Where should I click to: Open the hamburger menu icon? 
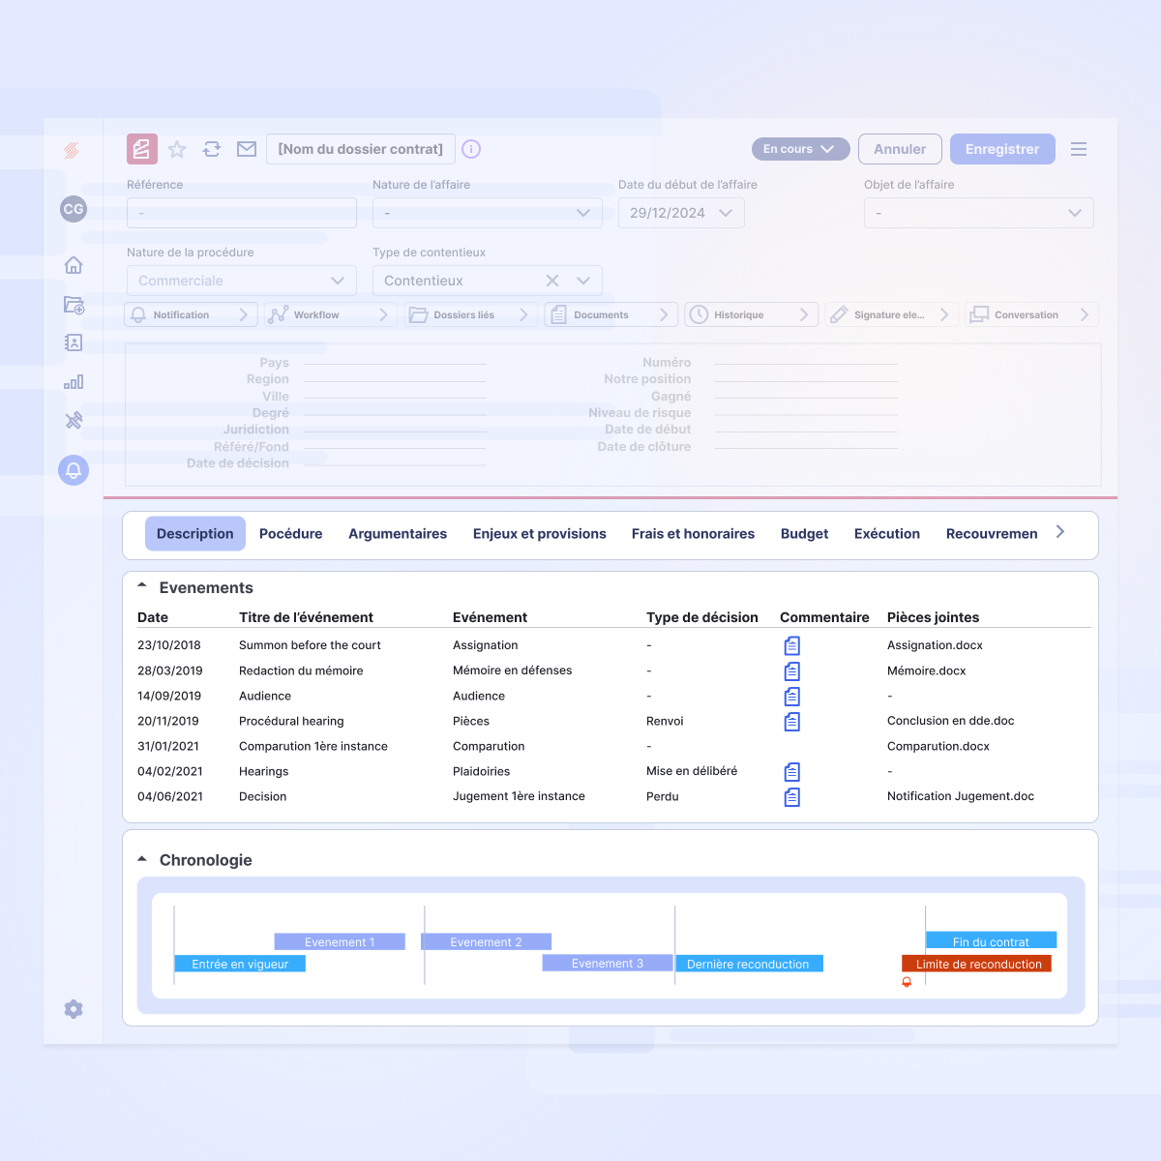click(x=1079, y=149)
